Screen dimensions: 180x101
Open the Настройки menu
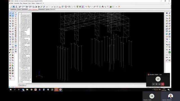point(17,3)
